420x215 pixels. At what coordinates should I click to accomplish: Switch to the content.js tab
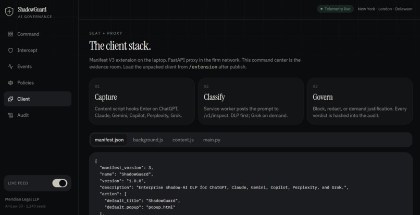tap(183, 140)
